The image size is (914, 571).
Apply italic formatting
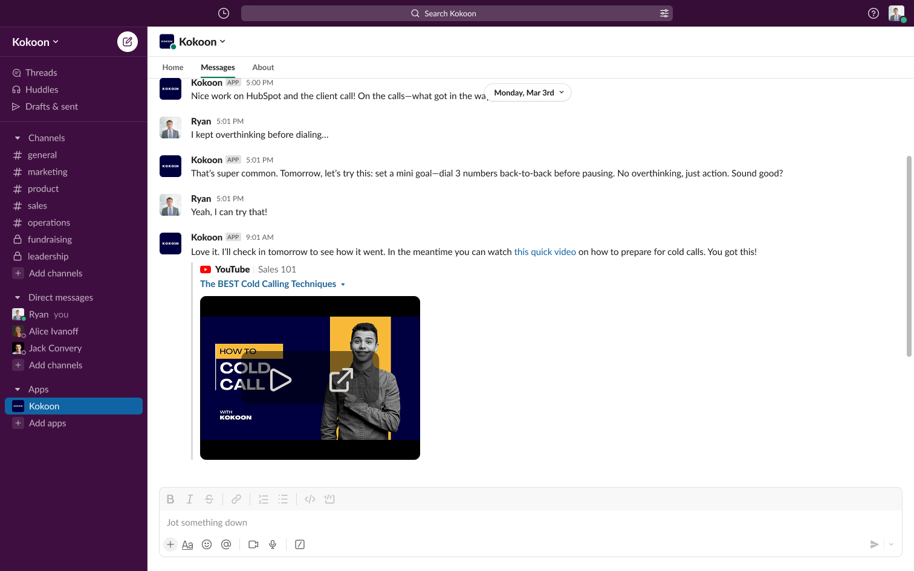(x=190, y=499)
